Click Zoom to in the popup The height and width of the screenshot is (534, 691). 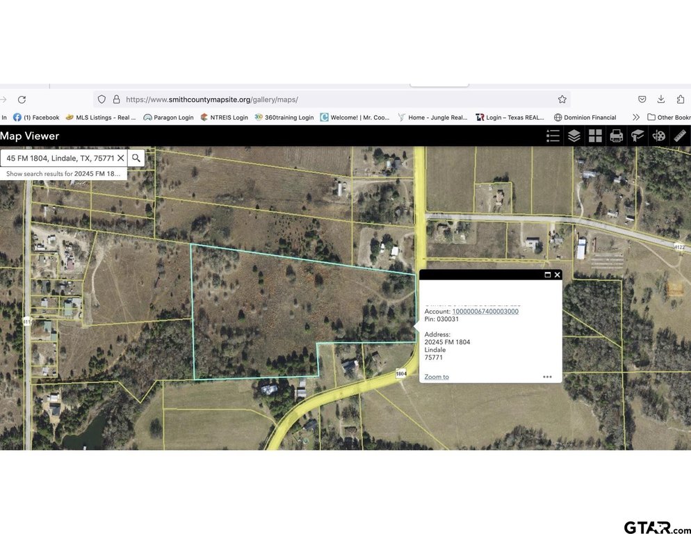(x=437, y=377)
